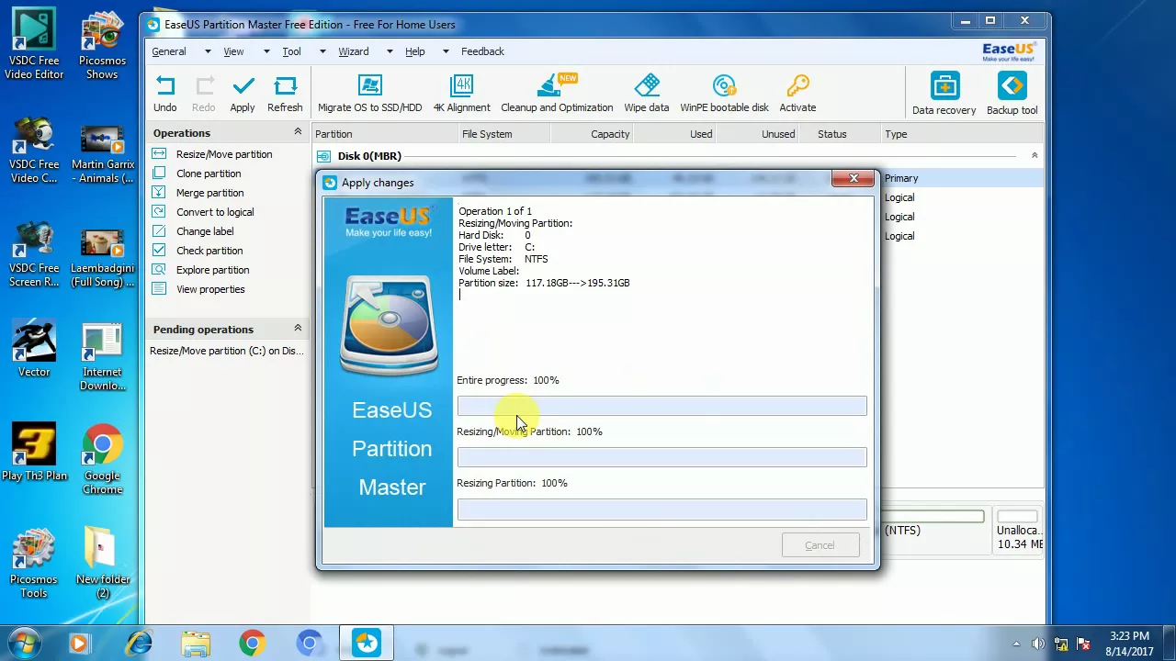Viewport: 1176px width, 661px height.
Task: Open Picosmos Shows desktop shortcut
Action: 102,46
